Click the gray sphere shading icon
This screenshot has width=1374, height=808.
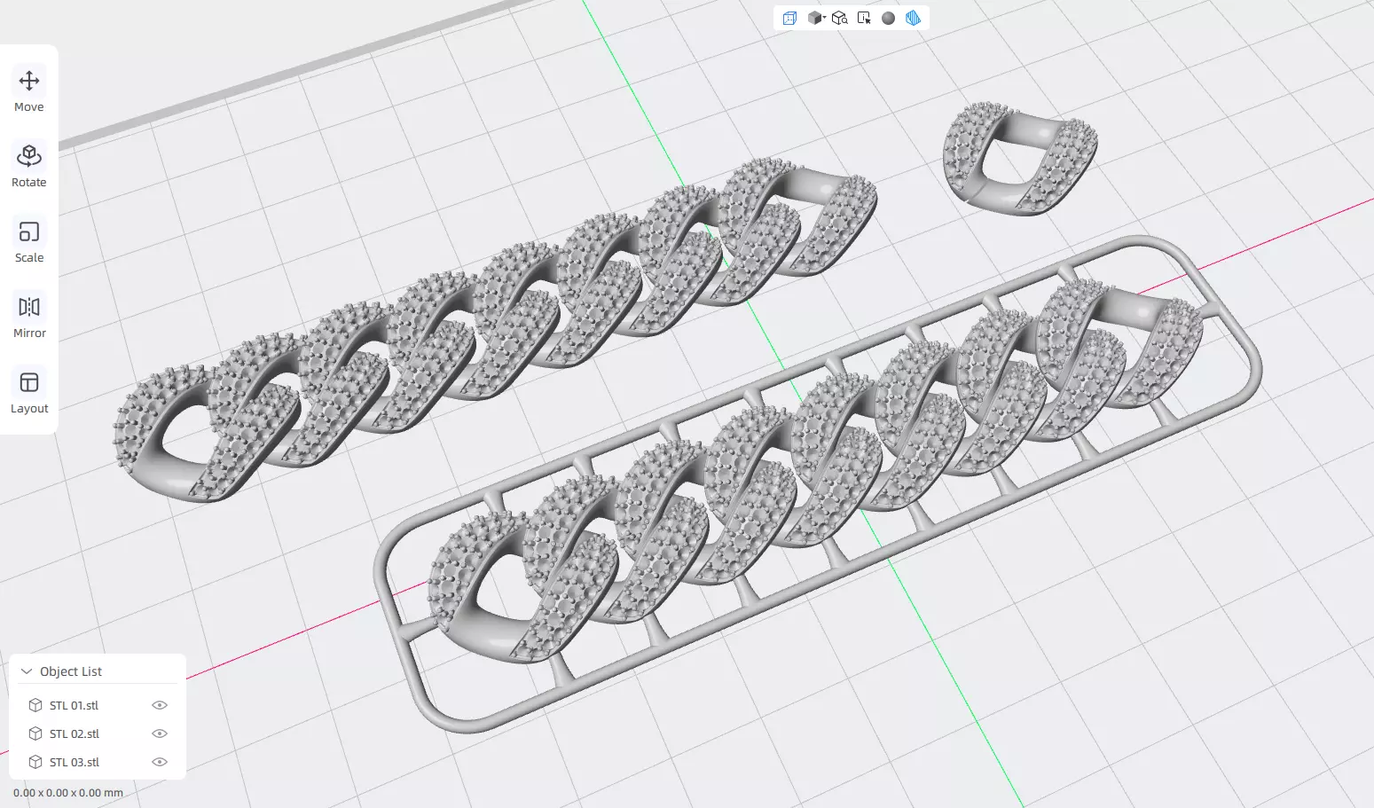pyautogui.click(x=888, y=18)
